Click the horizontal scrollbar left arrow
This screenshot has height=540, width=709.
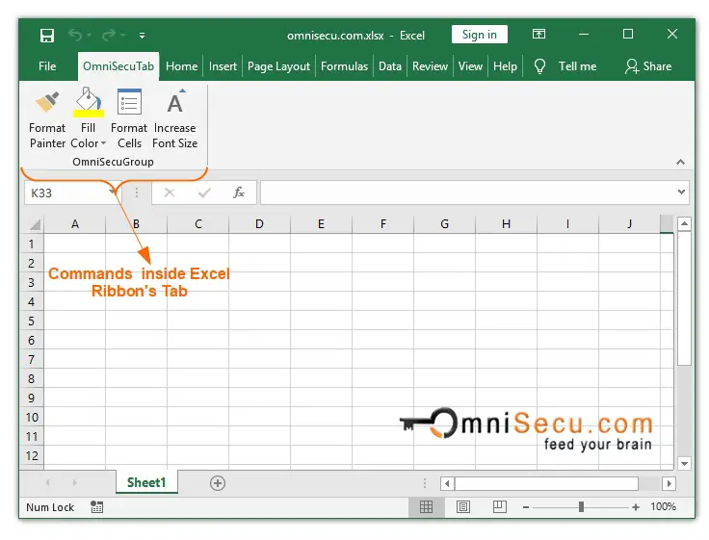tap(447, 483)
